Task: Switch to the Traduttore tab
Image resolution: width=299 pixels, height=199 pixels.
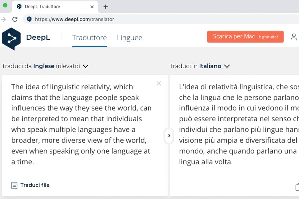Action: (89, 38)
